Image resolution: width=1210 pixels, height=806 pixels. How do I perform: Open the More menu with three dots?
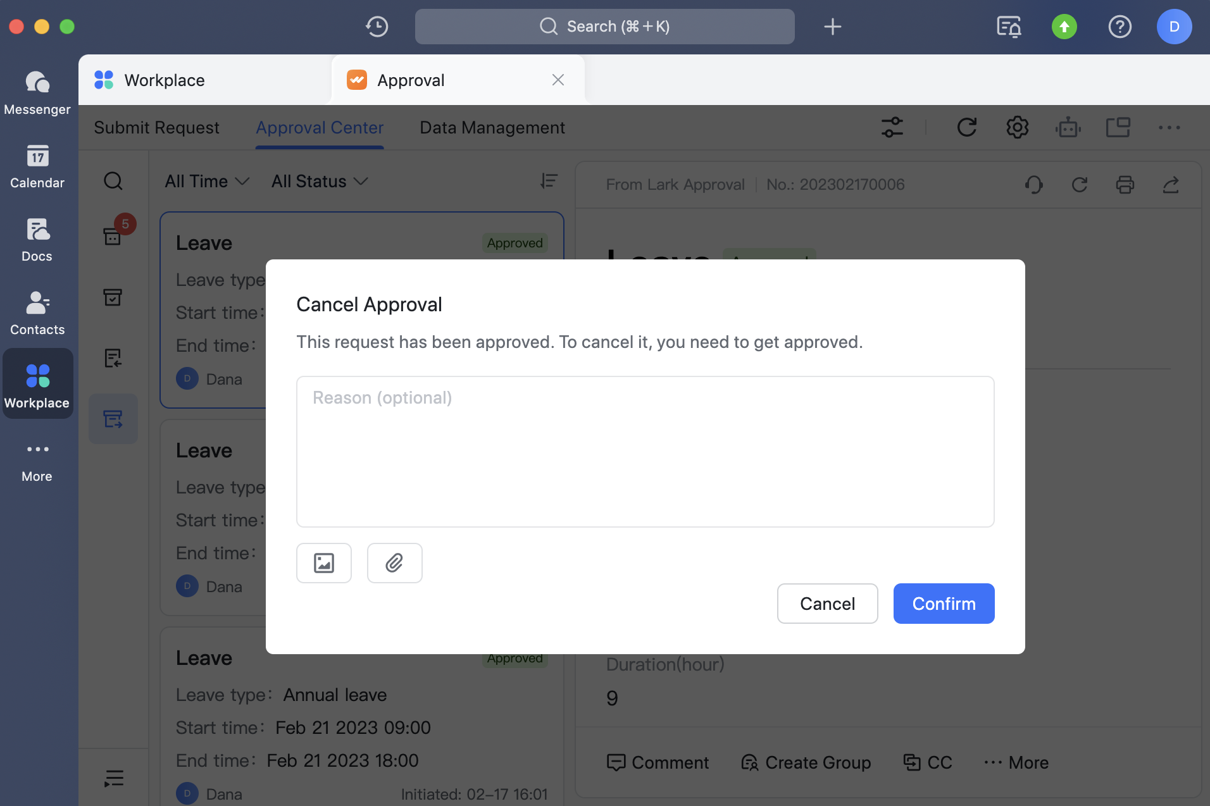click(1168, 127)
